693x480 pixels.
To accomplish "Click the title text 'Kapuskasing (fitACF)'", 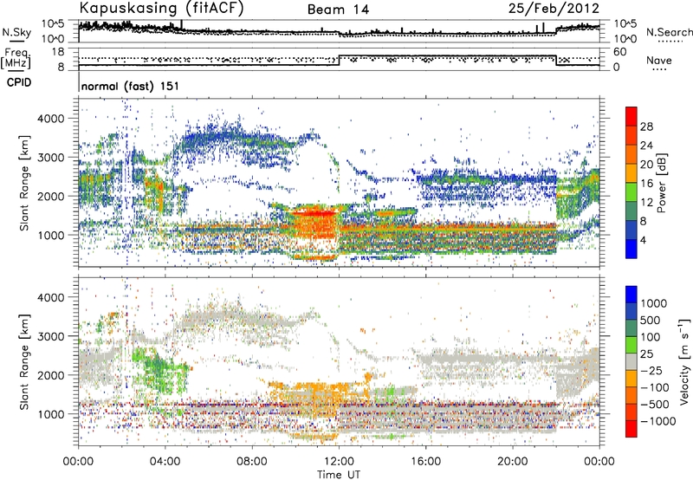I will pyautogui.click(x=161, y=9).
